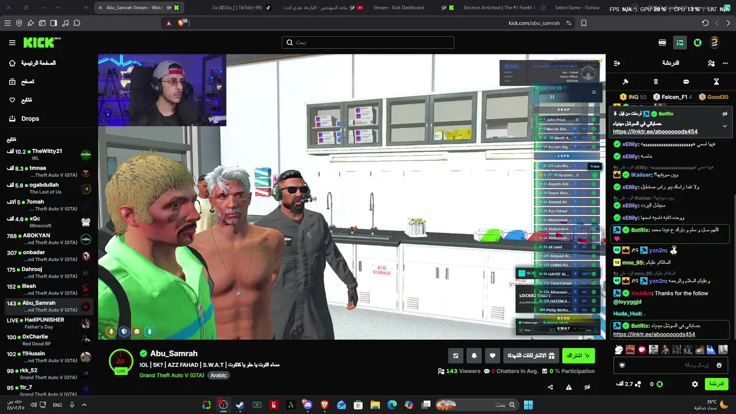Click the green chat button
This screenshot has width=736, height=414.
716,384
